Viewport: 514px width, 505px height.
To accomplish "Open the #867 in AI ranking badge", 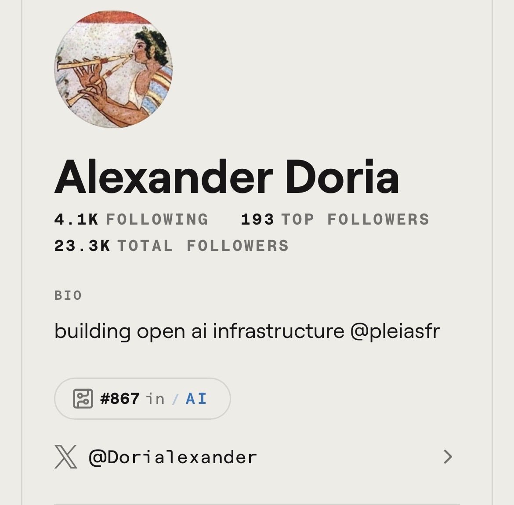I will (142, 399).
